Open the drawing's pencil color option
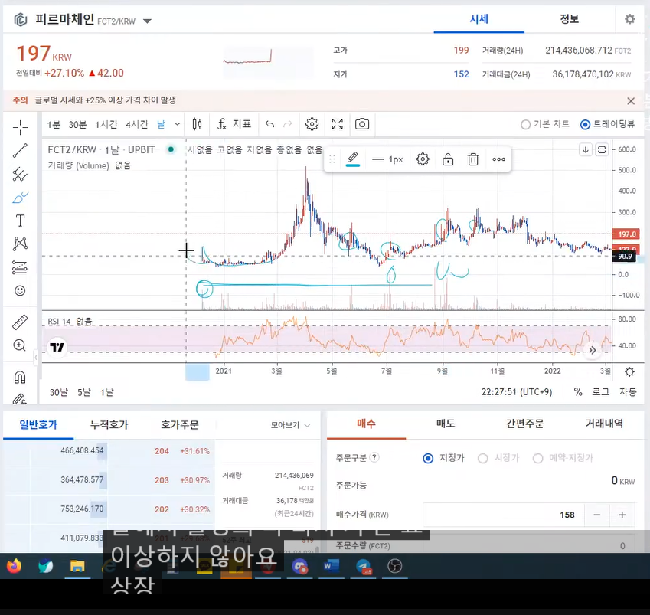The image size is (650, 615). [352, 159]
